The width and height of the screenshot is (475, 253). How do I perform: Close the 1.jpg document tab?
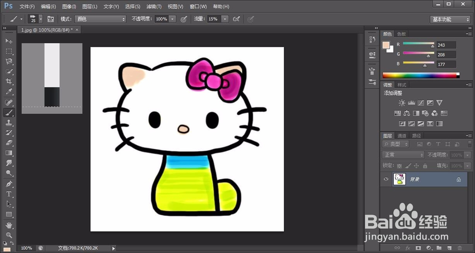click(x=77, y=30)
